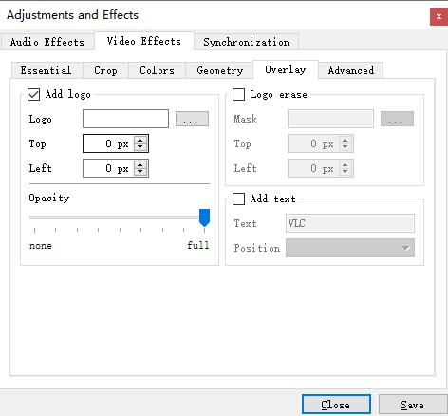Increase the Add logo Left value
Image resolution: width=448 pixels, height=416 pixels.
click(140, 164)
